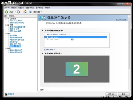Image resolution: width=133 pixels, height=100 pixels.
Task: Click the GeForce 9800 GTX/9800 GTX+ header
Action: coord(58,34)
